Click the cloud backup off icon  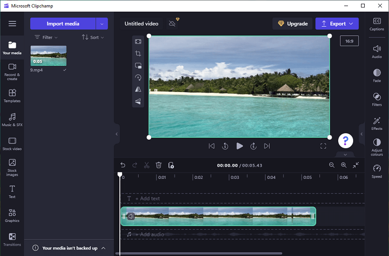tap(172, 24)
